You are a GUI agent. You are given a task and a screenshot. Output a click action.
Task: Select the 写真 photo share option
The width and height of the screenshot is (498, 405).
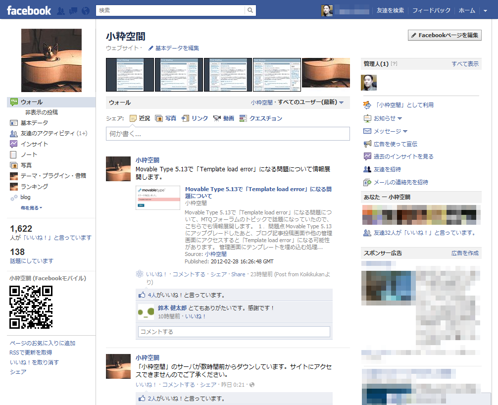pyautogui.click(x=165, y=118)
